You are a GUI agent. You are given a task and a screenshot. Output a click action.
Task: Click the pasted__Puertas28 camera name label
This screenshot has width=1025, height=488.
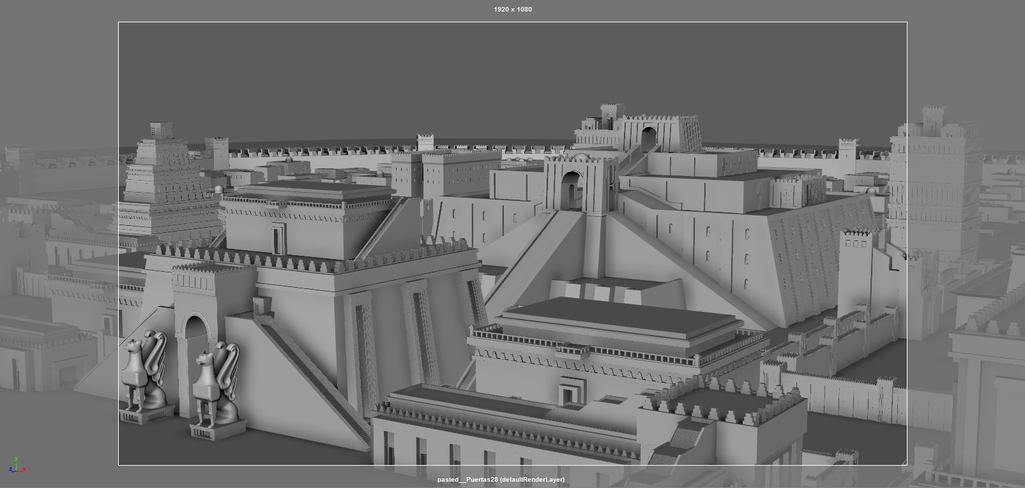coord(501,480)
